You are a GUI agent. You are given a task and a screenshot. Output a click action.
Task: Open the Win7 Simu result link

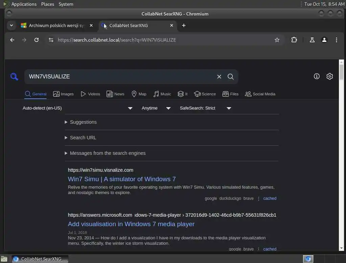[x=122, y=179]
